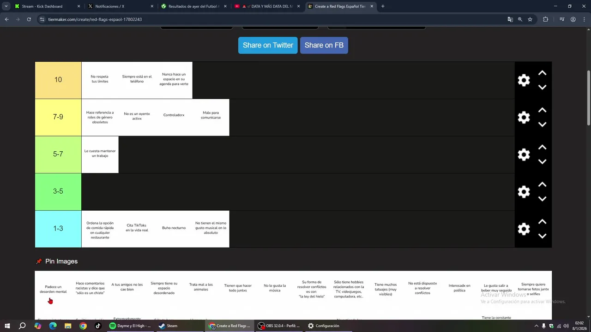Move tier 5-7 row up with arrow
Viewport: 591px width, 332px height.
coord(542,148)
